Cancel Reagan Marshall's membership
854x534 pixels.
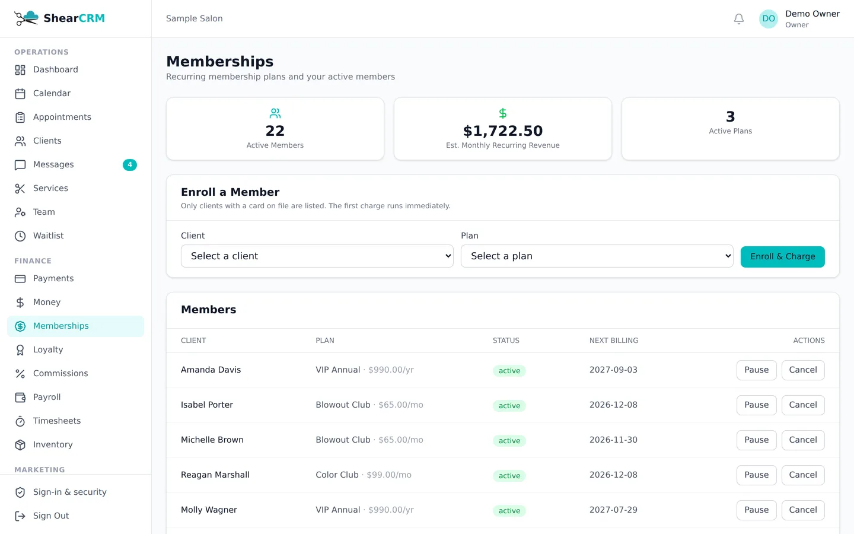coord(803,475)
